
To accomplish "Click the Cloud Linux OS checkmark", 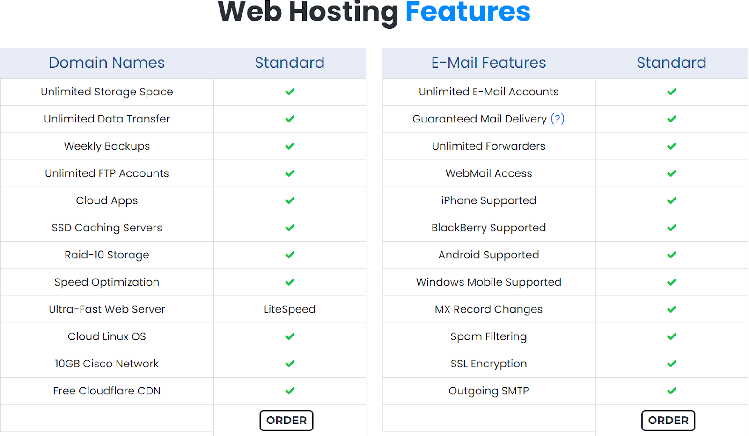I will [x=290, y=336].
